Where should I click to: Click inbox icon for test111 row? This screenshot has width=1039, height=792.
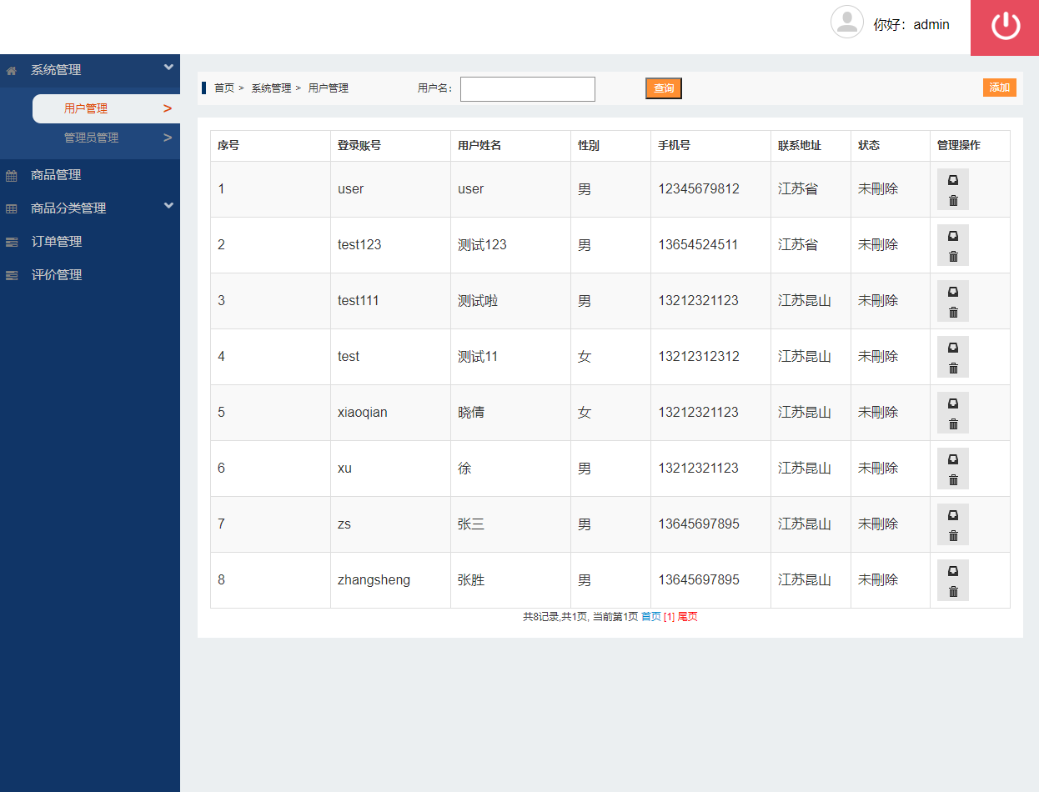coord(953,292)
